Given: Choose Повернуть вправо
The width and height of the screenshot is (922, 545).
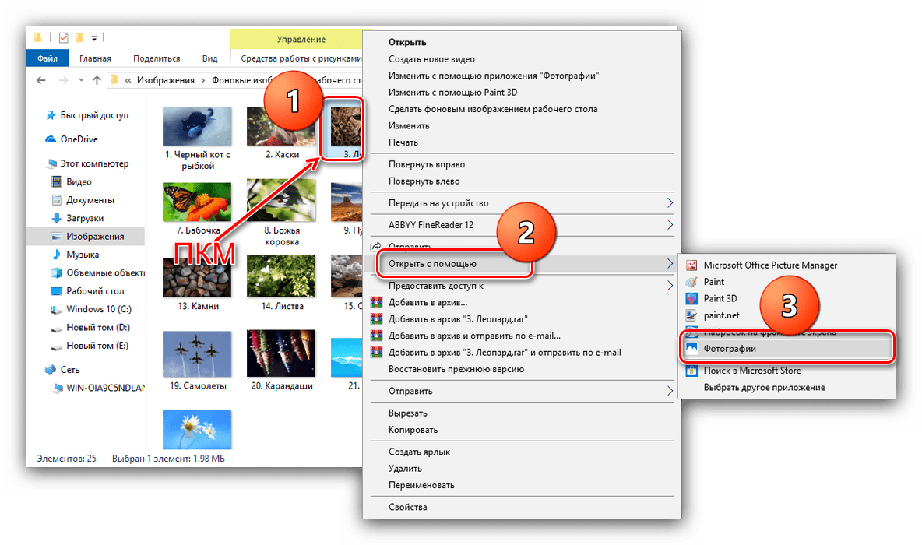Looking at the screenshot, I should 426,164.
